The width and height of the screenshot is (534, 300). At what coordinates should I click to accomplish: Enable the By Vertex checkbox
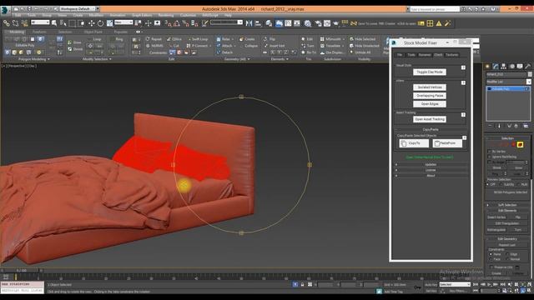[x=490, y=152]
